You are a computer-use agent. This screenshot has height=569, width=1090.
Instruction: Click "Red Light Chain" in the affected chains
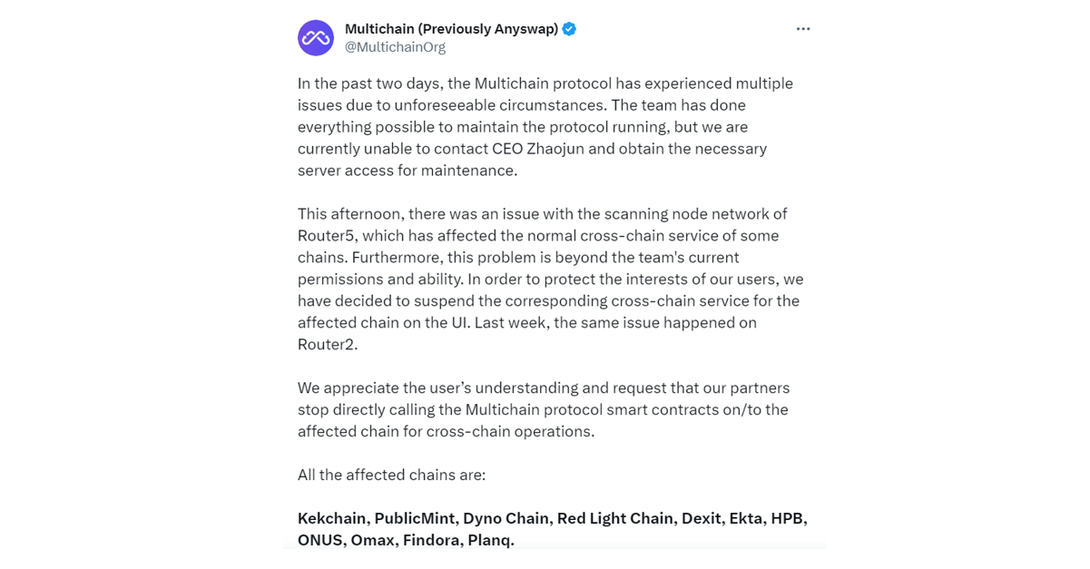tap(616, 519)
